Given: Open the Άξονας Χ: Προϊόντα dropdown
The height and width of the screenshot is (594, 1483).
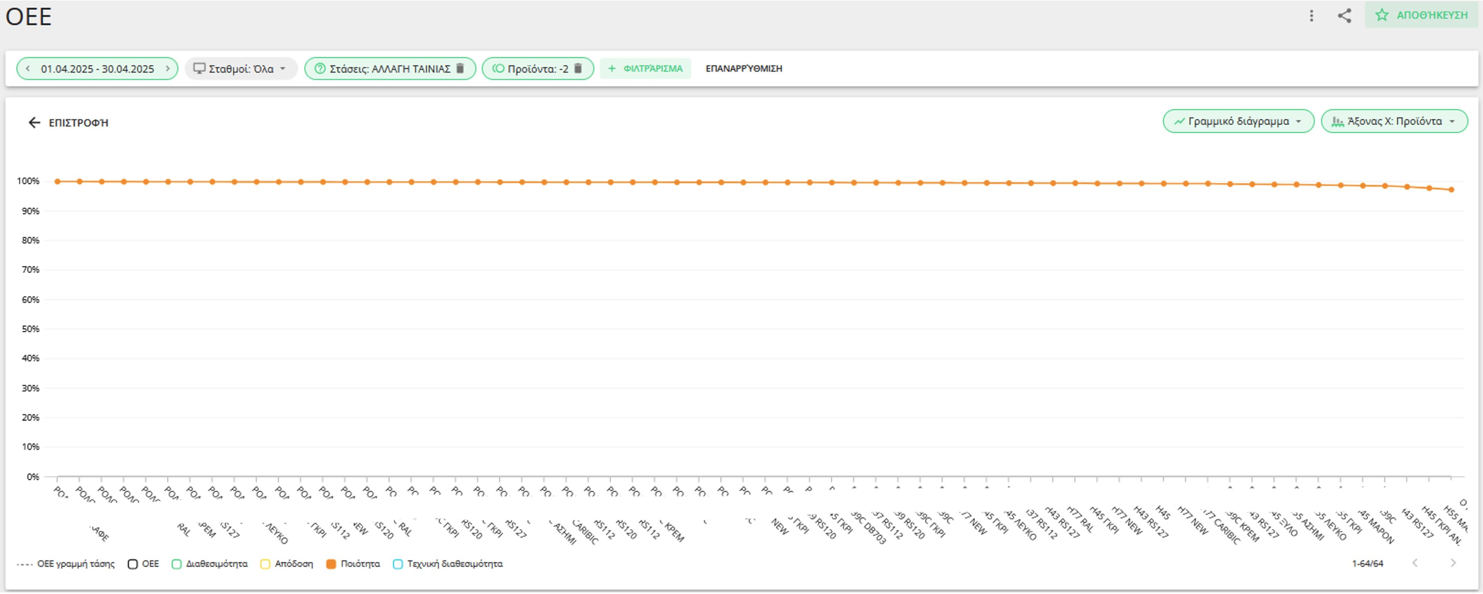Looking at the screenshot, I should [x=1393, y=121].
